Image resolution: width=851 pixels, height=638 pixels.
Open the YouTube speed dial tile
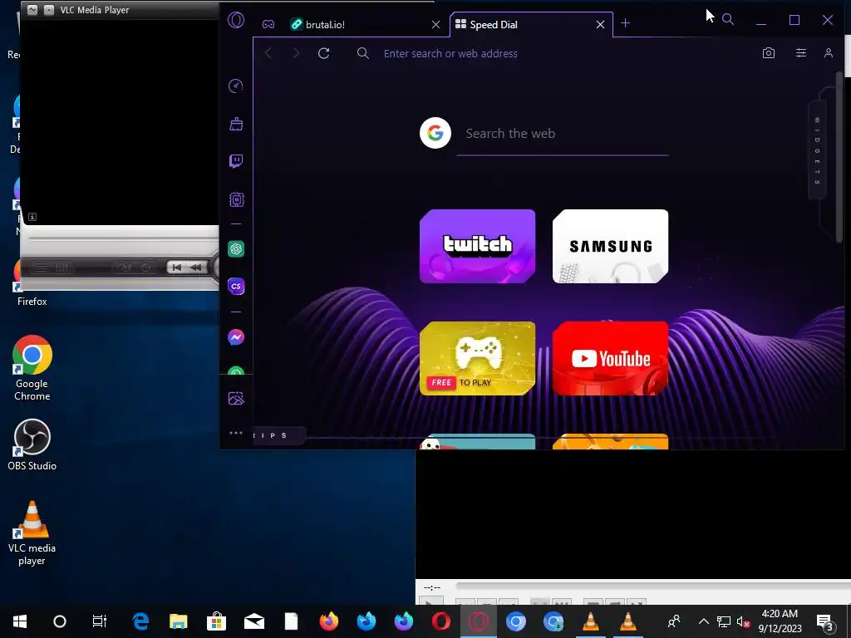click(611, 359)
